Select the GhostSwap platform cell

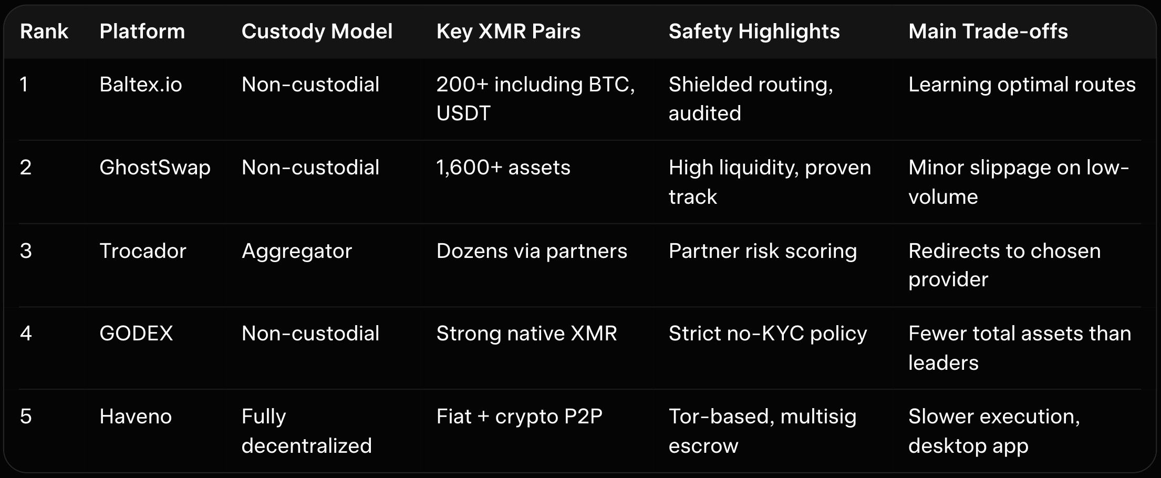click(x=154, y=168)
